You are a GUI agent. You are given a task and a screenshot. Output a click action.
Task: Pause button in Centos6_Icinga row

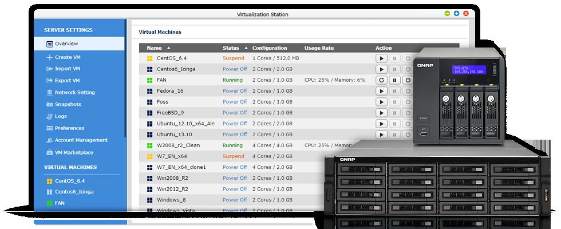point(394,69)
